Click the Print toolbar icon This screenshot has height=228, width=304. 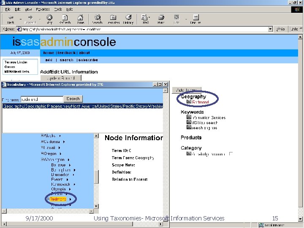coord(161,19)
